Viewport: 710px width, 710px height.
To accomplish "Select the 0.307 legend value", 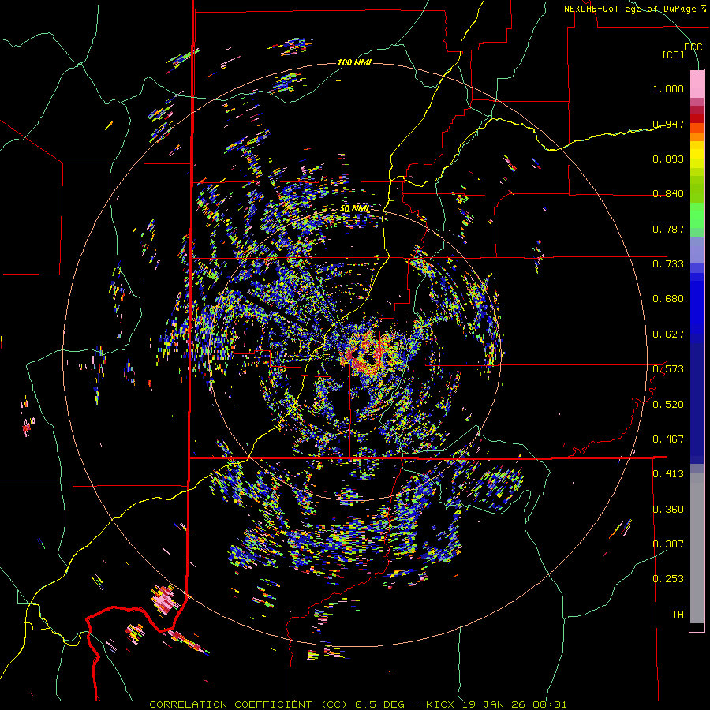I will point(668,544).
